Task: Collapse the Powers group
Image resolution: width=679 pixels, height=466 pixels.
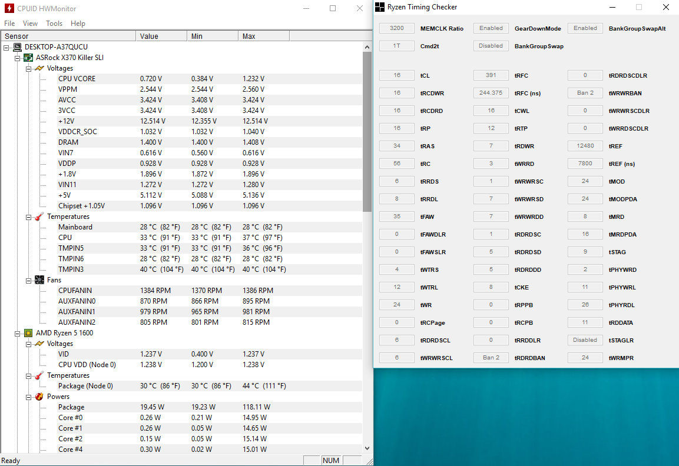Action: tap(28, 397)
